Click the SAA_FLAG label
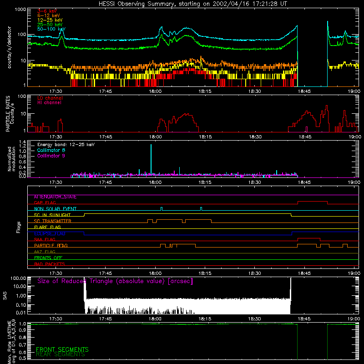364x364 pixels. click(45, 239)
